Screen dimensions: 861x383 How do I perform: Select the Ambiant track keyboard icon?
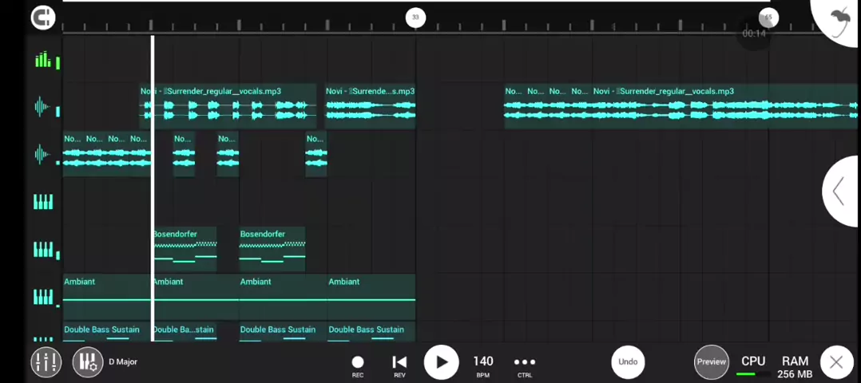pyautogui.click(x=42, y=297)
